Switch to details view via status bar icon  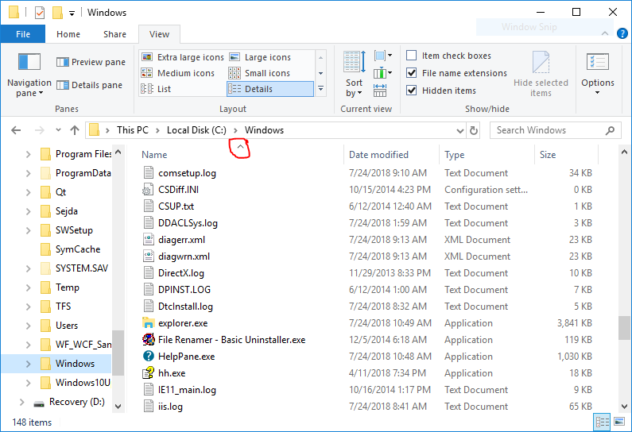coord(602,422)
